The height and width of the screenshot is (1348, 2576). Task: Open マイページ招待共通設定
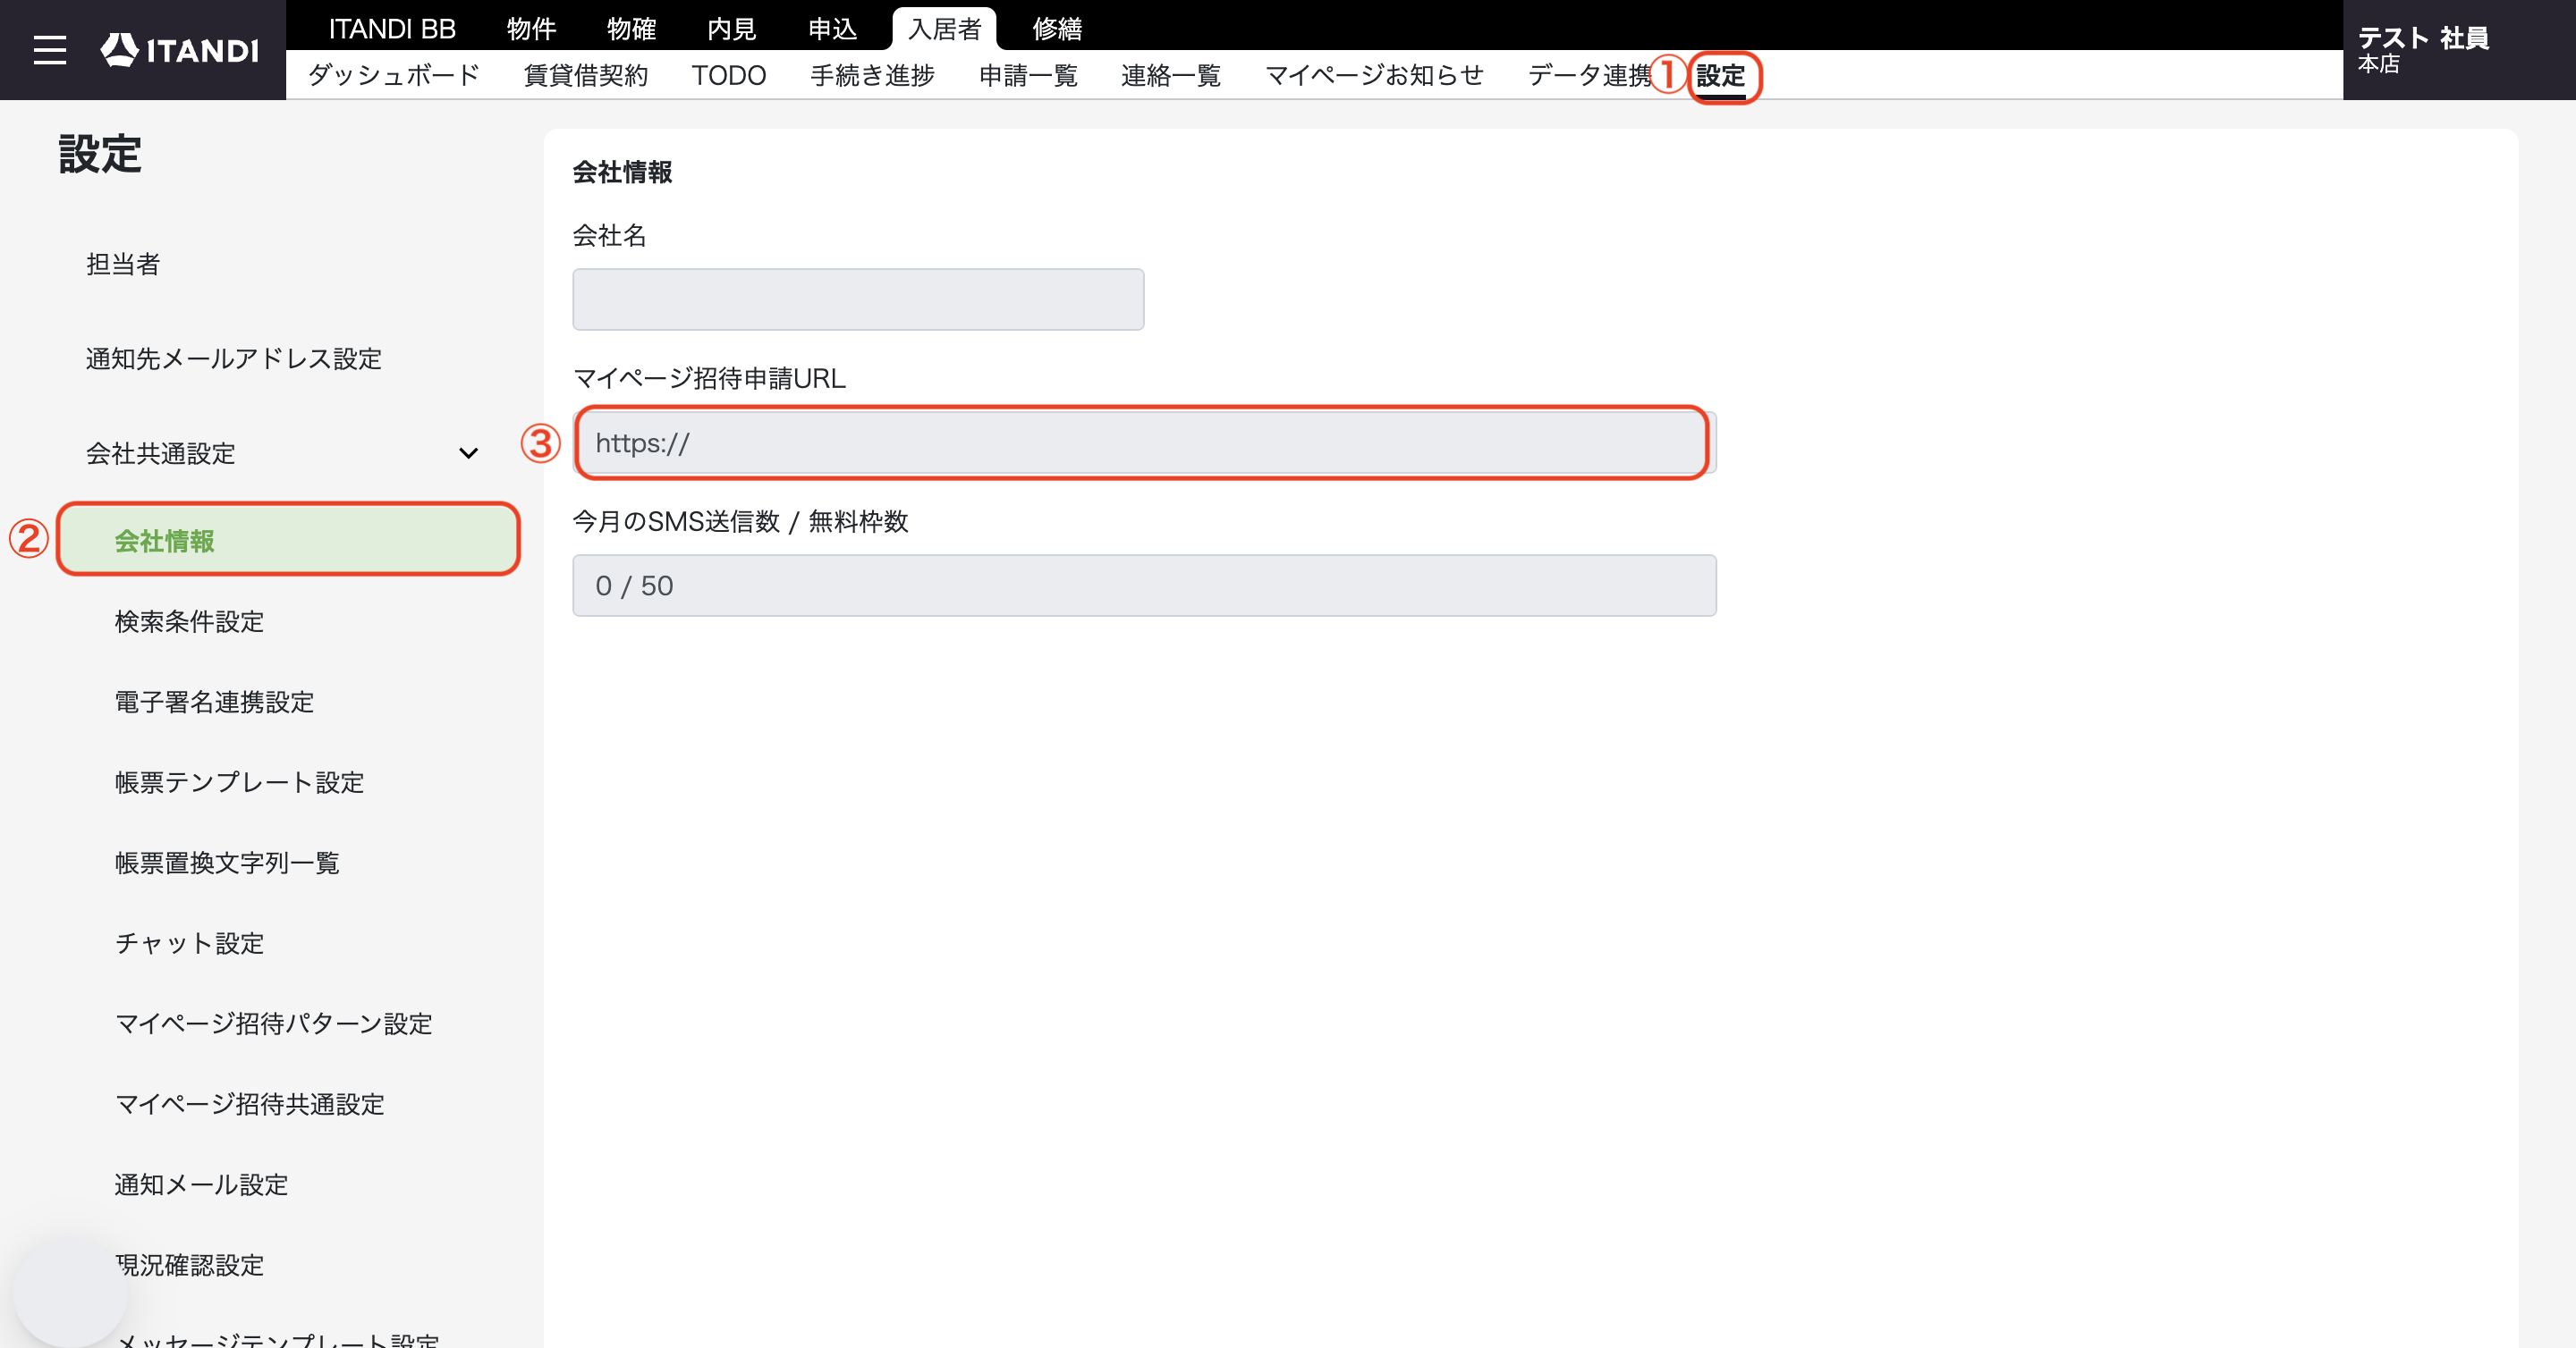250,1104
